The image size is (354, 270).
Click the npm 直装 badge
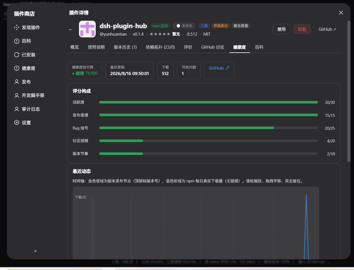pyautogui.click(x=160, y=26)
